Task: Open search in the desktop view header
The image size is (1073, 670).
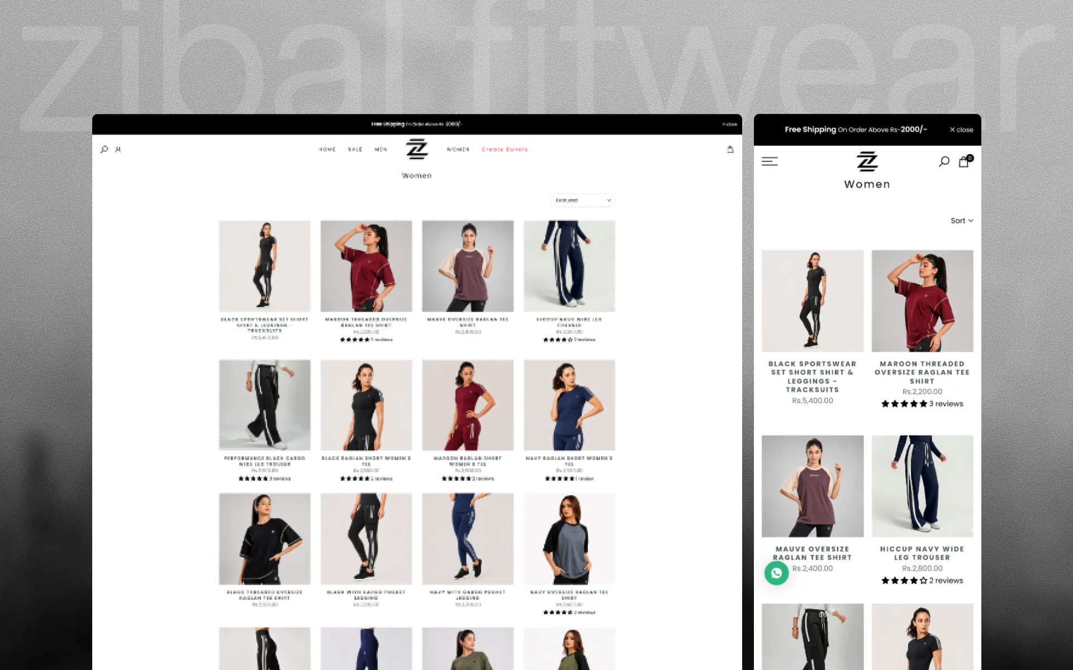Action: coord(104,149)
